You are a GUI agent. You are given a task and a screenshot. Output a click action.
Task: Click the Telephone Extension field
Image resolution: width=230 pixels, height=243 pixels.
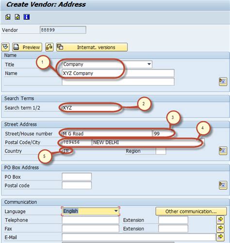(173, 220)
